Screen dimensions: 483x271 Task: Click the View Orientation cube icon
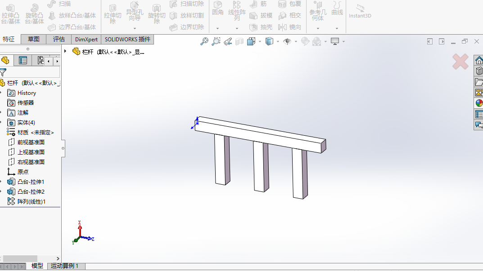(251, 41)
